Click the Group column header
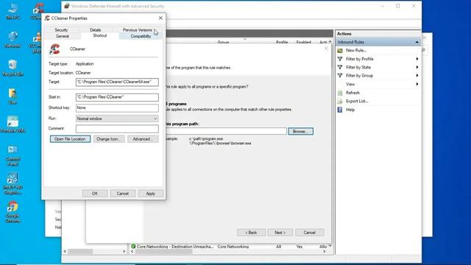 223,43
